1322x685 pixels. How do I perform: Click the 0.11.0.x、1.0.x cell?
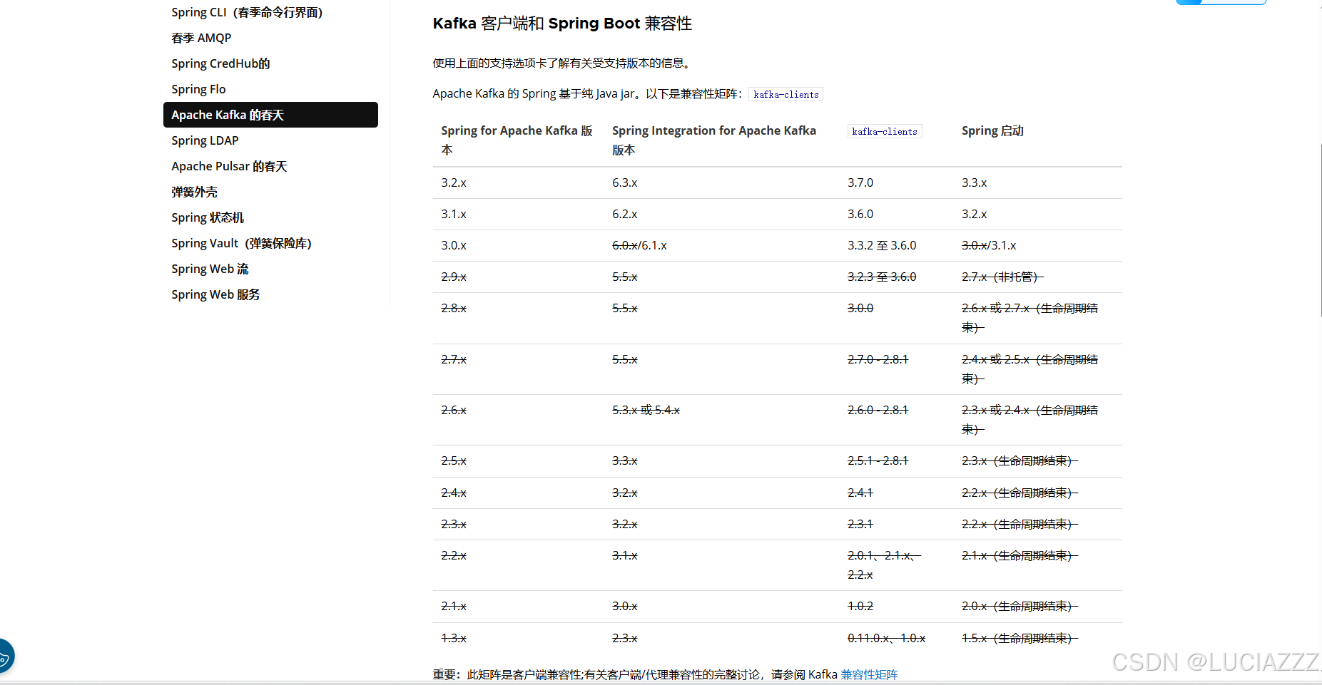click(886, 638)
